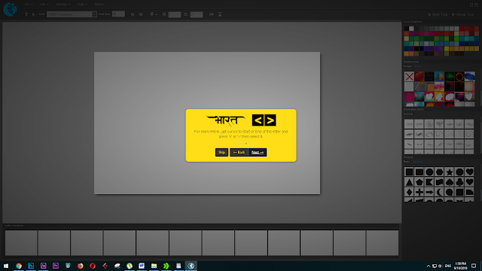Click the Virtual Tour link
This screenshot has height=271, width=482.
pyautogui.click(x=463, y=14)
